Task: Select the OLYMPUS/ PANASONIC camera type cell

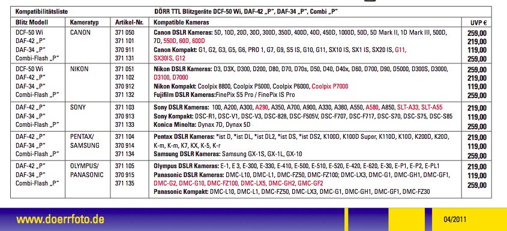Action: click(x=86, y=171)
